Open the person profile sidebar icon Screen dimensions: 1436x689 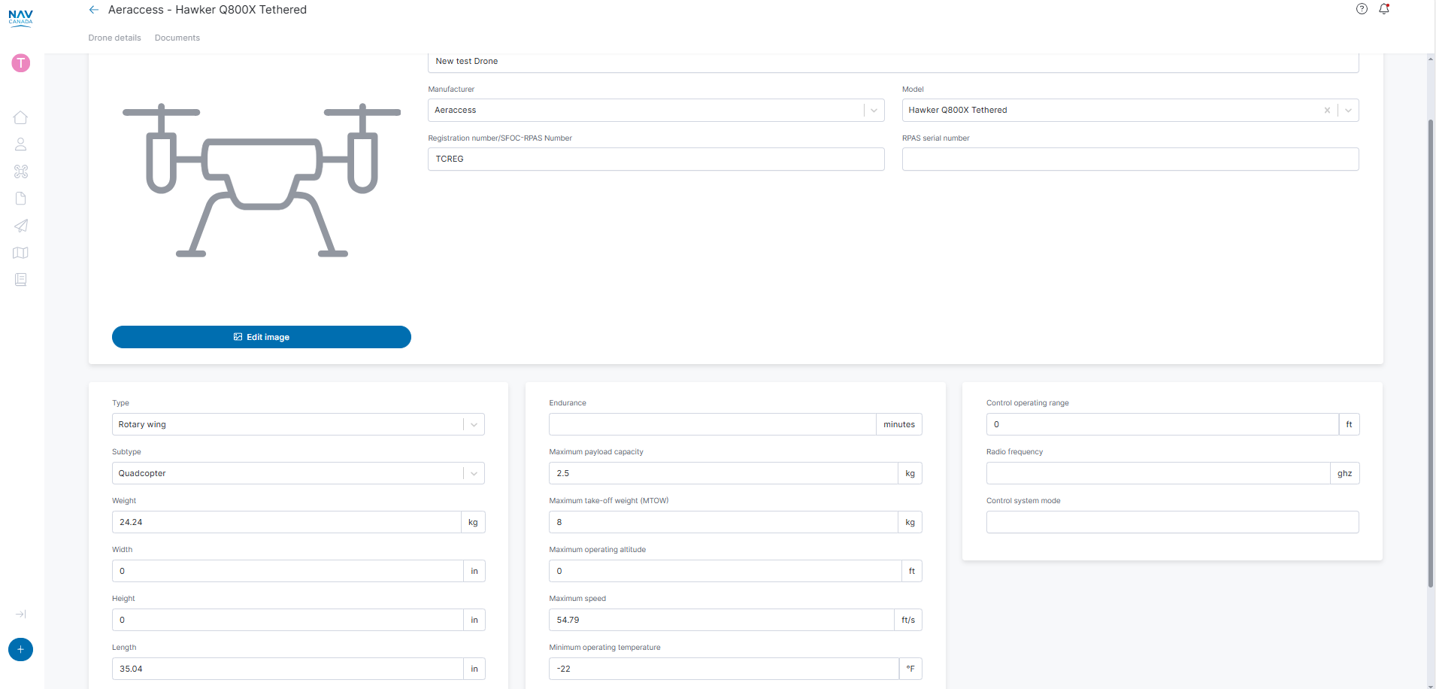tap(21, 144)
